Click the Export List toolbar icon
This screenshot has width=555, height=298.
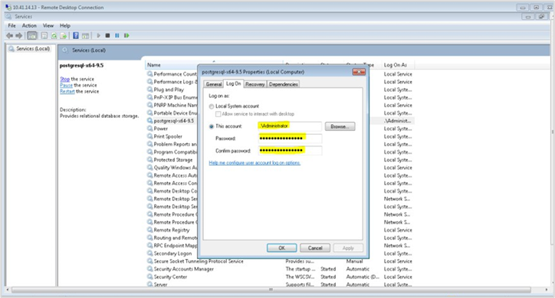point(64,36)
